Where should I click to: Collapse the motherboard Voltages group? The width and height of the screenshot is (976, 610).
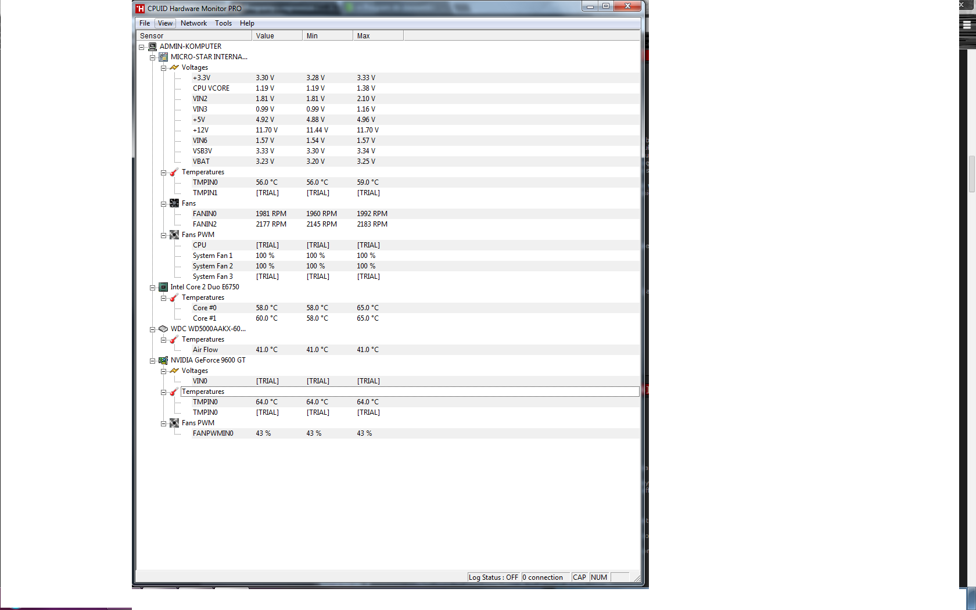click(x=163, y=68)
